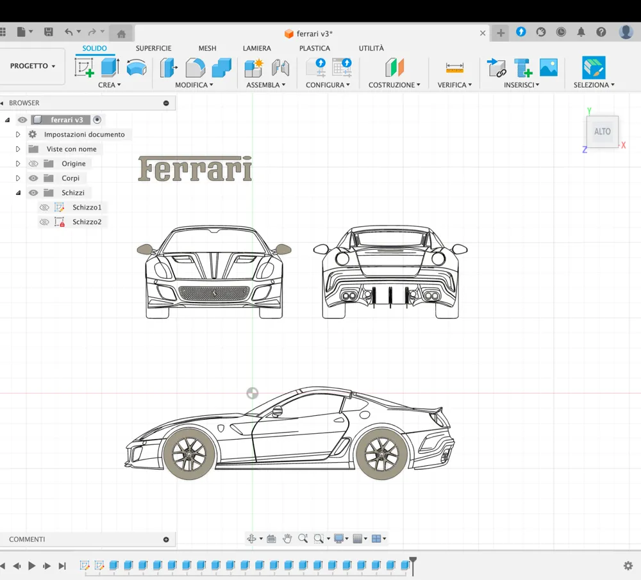The height and width of the screenshot is (580, 641).
Task: Go to the Home tab icon
Action: tap(121, 34)
